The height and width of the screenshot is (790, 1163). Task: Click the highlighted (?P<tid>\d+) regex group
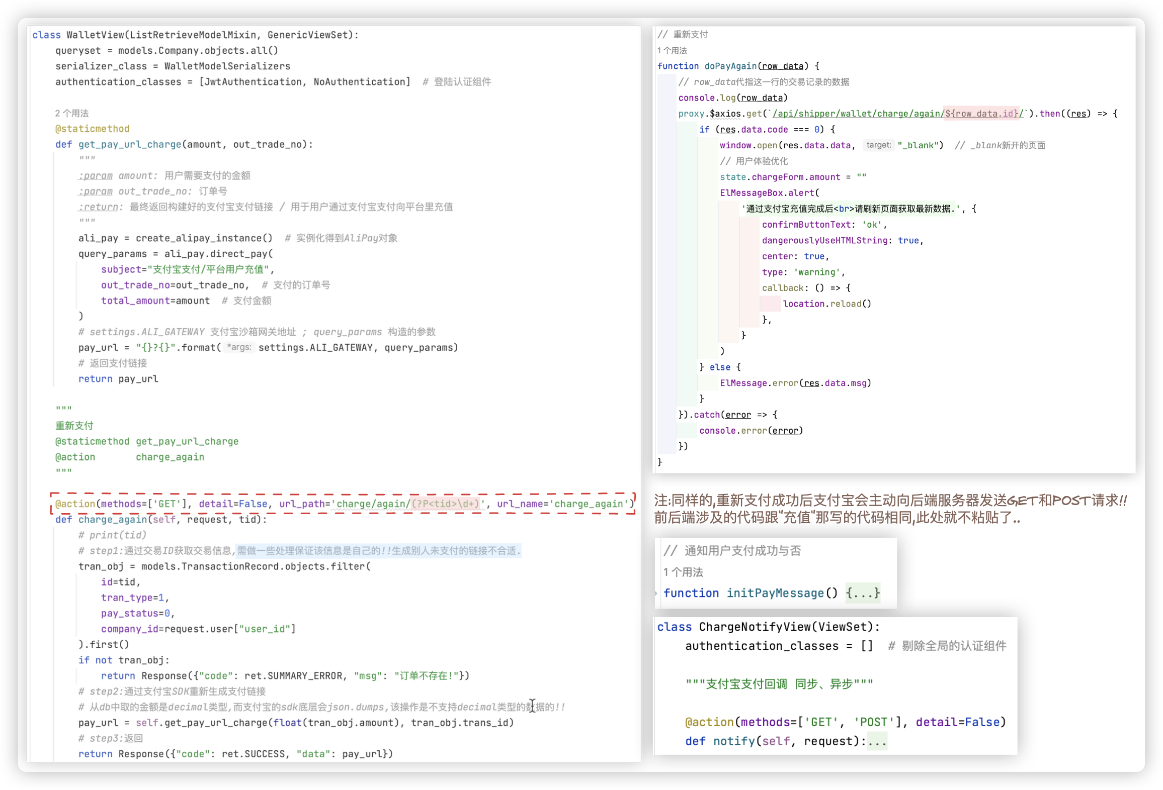[x=445, y=504]
